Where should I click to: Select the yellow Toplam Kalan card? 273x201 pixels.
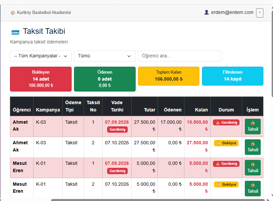(x=169, y=76)
